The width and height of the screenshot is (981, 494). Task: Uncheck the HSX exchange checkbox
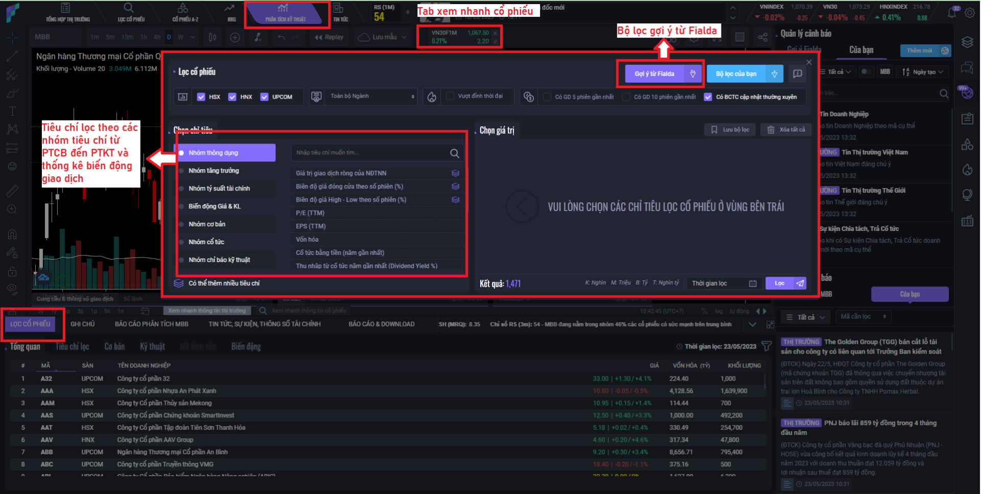[x=201, y=97]
